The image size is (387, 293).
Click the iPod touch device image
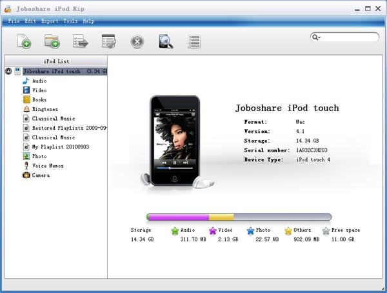coord(175,141)
